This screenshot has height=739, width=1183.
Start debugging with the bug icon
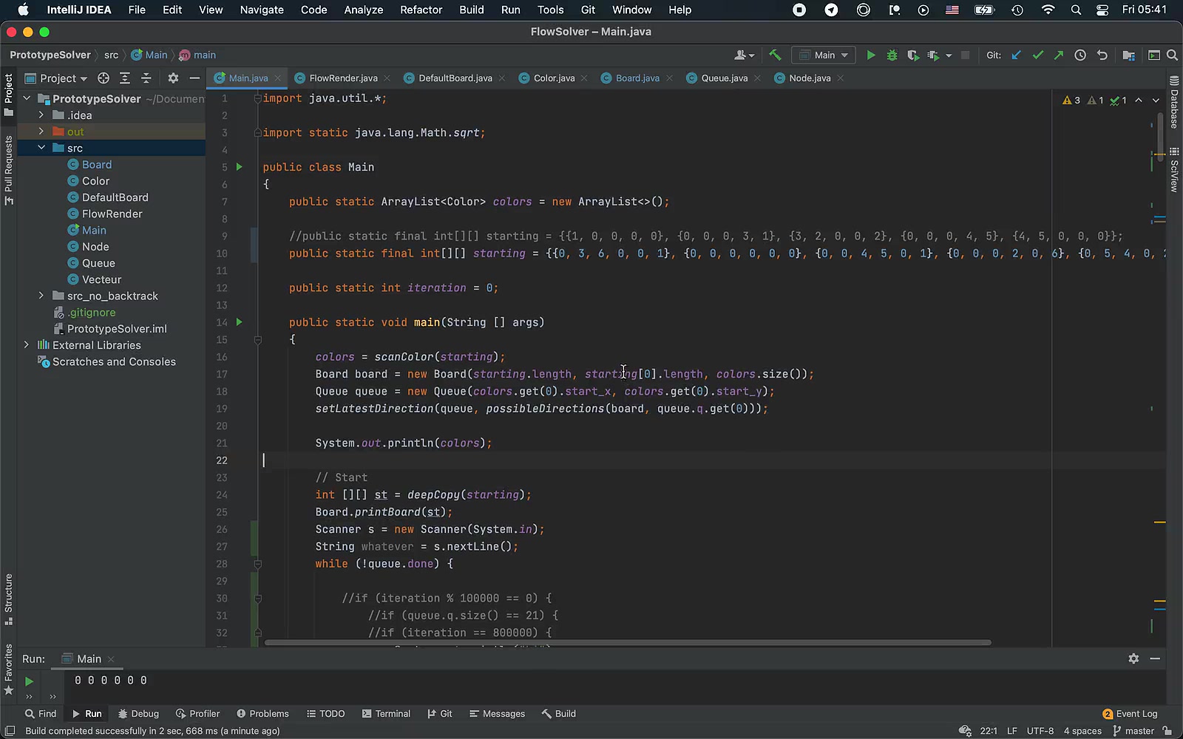point(892,55)
